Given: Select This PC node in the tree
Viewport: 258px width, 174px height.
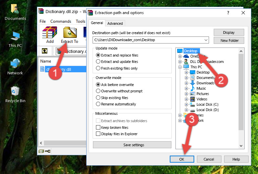Looking at the screenshot, I should 196,67.
